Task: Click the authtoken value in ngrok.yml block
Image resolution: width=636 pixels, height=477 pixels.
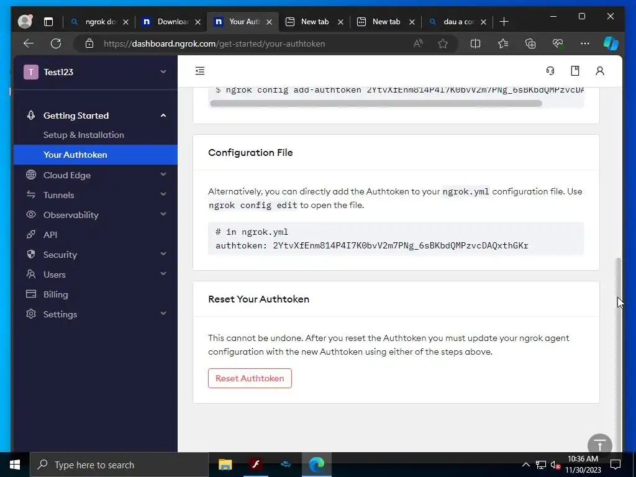Action: [401, 245]
